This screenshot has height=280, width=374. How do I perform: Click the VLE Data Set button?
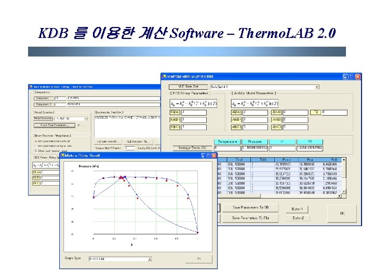click(188, 87)
